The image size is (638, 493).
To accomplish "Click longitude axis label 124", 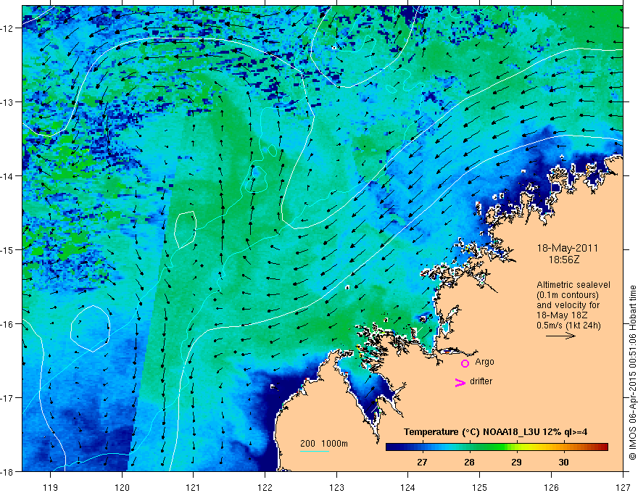I will pos(408,487).
